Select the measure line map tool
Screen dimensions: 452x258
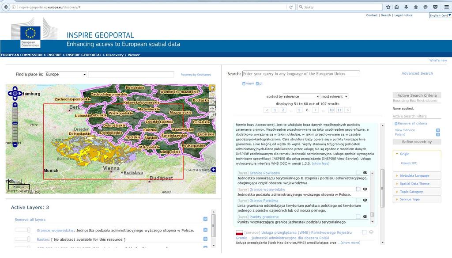click(212, 115)
